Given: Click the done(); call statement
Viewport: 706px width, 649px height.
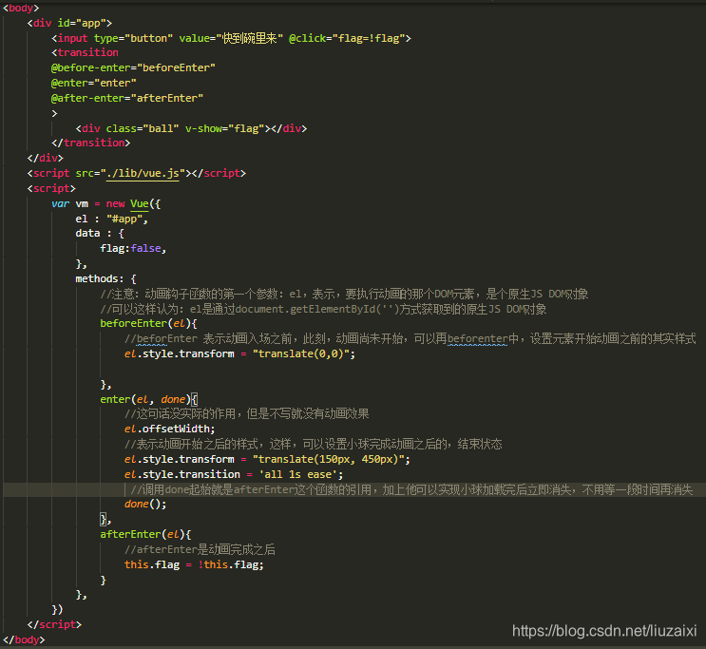Looking at the screenshot, I should coord(145,504).
